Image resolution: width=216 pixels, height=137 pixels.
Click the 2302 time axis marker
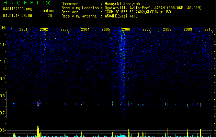click(x=44, y=29)
